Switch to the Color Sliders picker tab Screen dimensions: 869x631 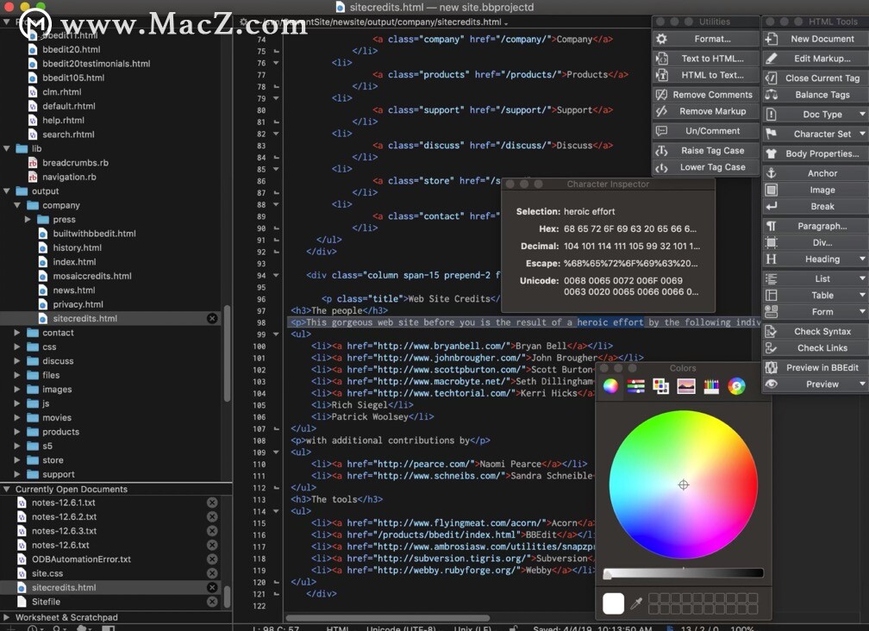pos(635,386)
